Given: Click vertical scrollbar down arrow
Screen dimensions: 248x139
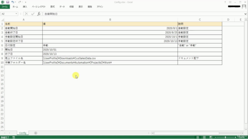Looking at the screenshot, I should coord(246,130).
